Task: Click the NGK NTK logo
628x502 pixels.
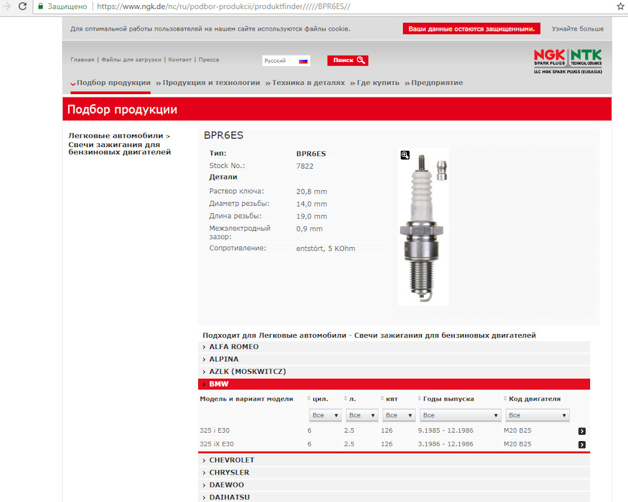Action: [568, 61]
